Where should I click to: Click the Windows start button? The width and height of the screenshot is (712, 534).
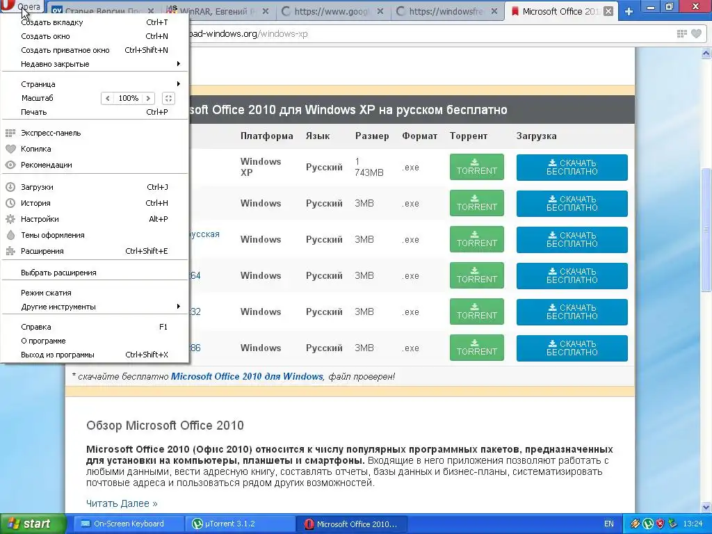tap(33, 524)
